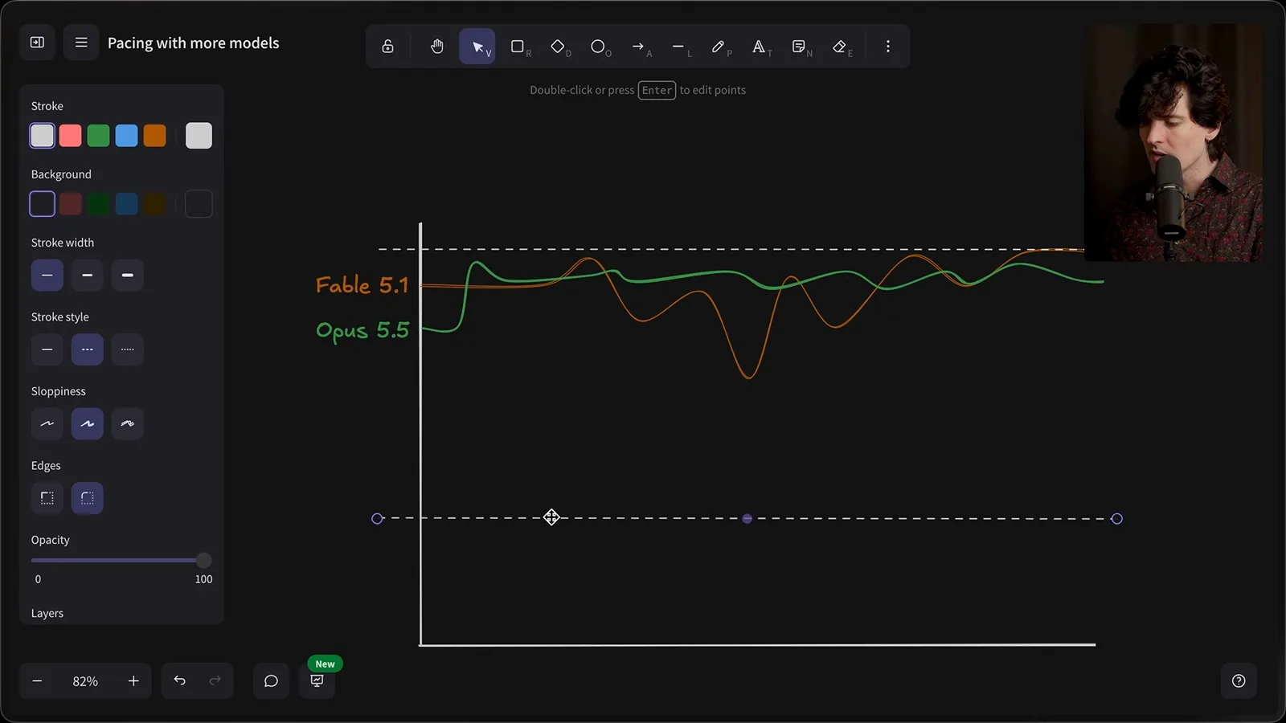Zoom out with minus button
The image size is (1286, 723).
(37, 680)
